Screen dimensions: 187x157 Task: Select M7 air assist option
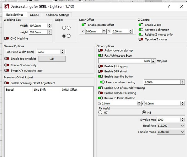(100, 112)
